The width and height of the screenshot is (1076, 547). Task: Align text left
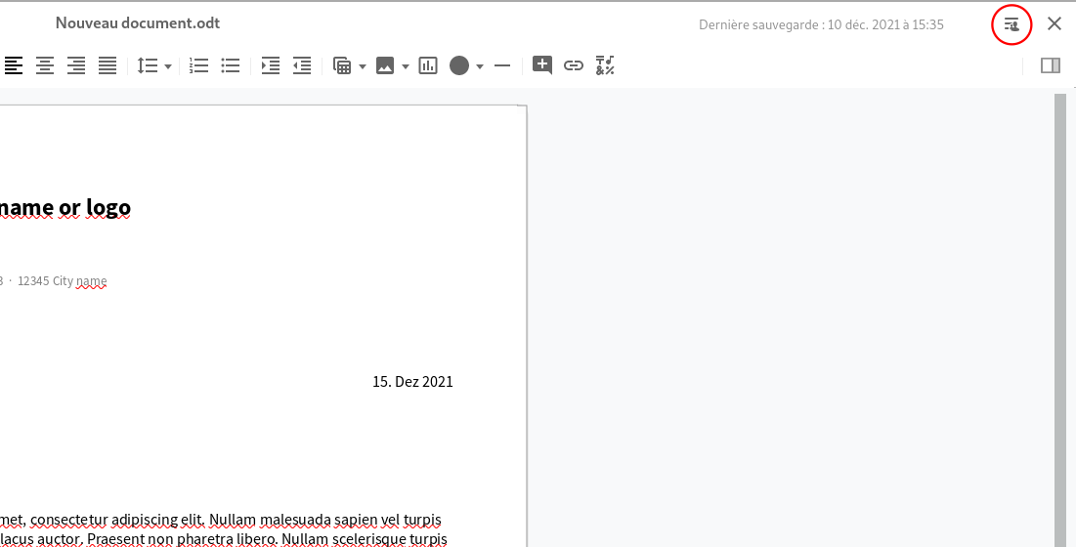coord(13,65)
